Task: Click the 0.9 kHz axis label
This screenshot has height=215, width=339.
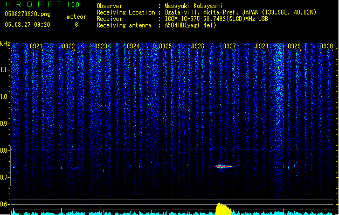Action: pos(4,124)
